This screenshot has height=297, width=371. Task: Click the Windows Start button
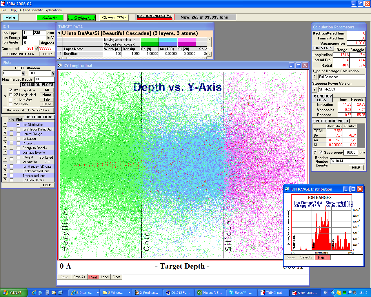[x=14, y=293]
